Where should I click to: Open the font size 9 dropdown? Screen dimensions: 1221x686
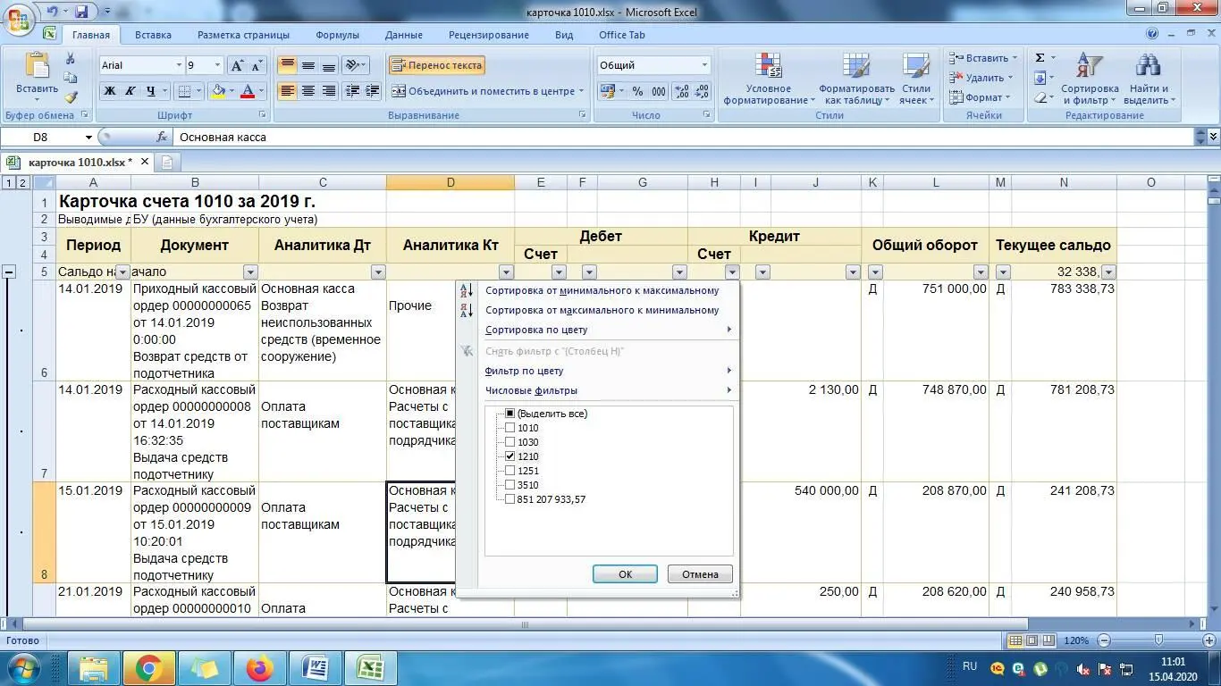tap(217, 65)
